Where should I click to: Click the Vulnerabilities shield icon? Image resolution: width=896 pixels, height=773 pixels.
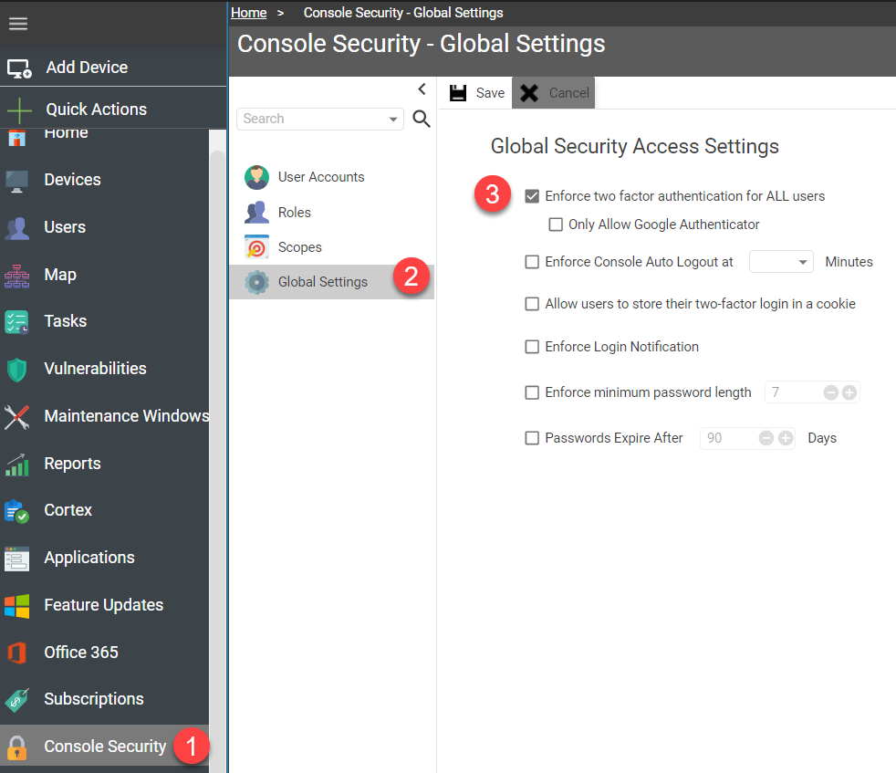pos(16,369)
